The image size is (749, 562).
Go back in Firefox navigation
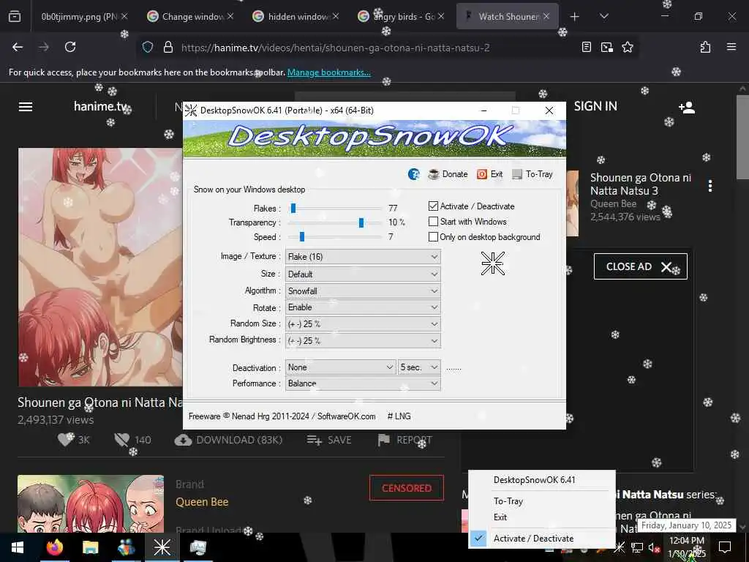tap(18, 47)
